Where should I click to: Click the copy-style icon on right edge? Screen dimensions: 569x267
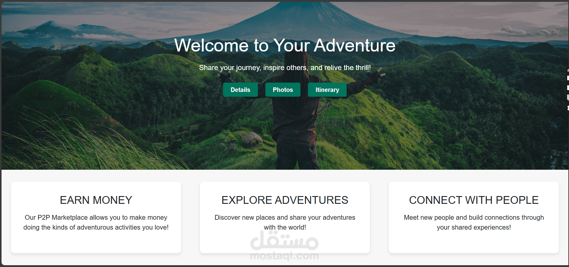pos(568,98)
